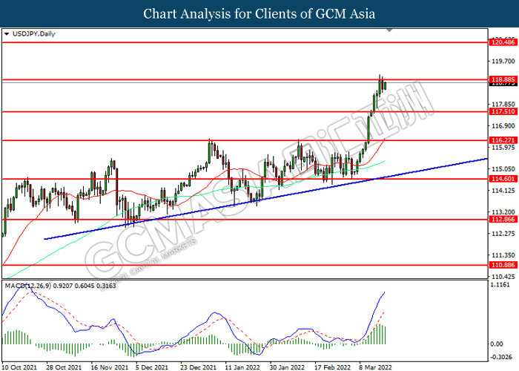The width and height of the screenshot is (519, 371).
Task: Click the 10 Oct 2021 date label
Action: (19, 367)
